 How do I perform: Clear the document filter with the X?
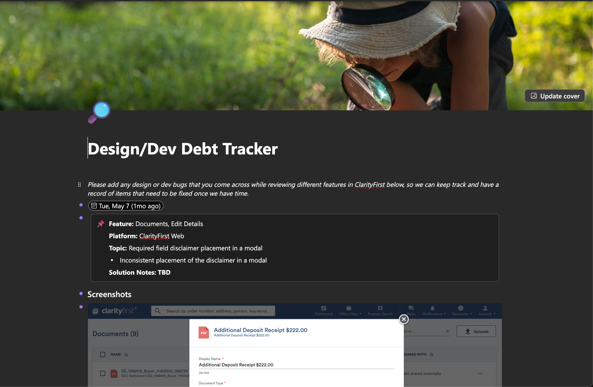pyautogui.click(x=447, y=331)
